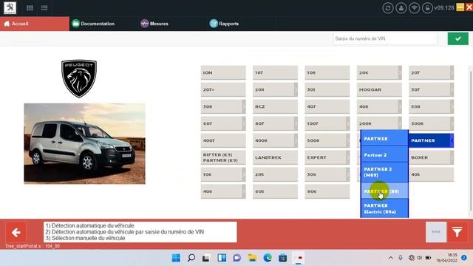473x266 pixels.
Task: Open the filter funnel icon
Action: pyautogui.click(x=457, y=232)
